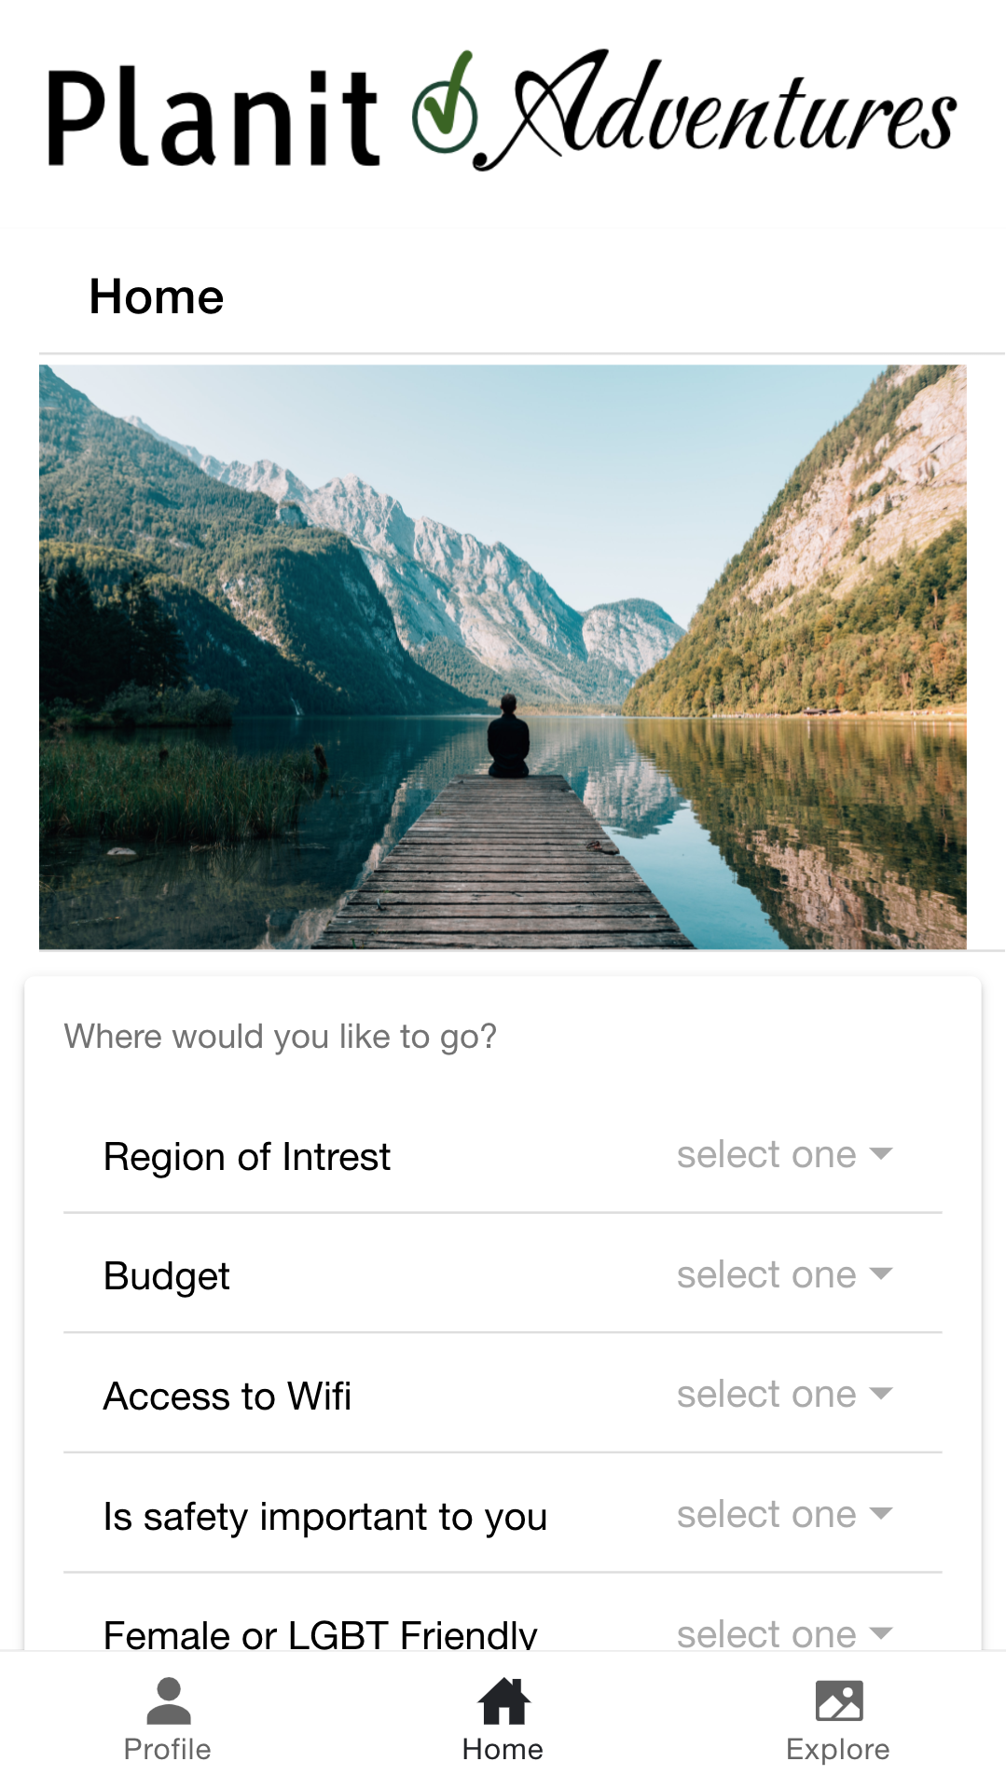This screenshot has width=1006, height=1789.
Task: Expand the Budget select one dropdown
Action: pyautogui.click(x=782, y=1274)
